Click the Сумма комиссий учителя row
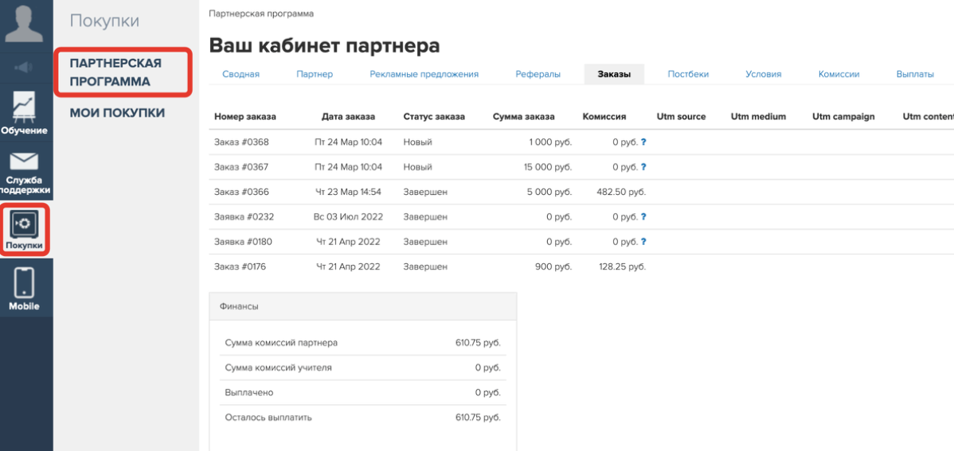Image resolution: width=954 pixels, height=451 pixels. (x=362, y=367)
